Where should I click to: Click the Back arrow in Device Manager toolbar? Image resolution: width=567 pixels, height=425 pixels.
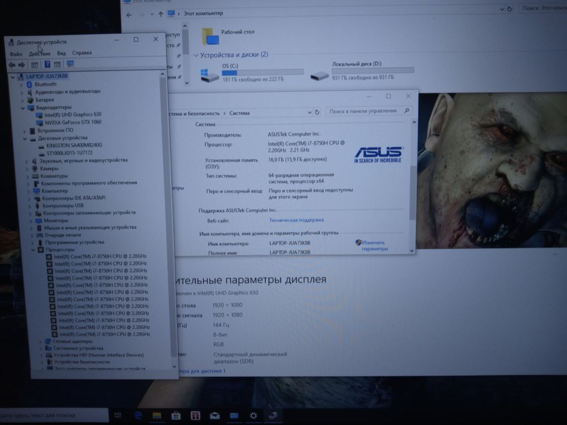pyautogui.click(x=12, y=64)
